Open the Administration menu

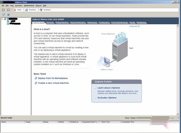(29, 5)
